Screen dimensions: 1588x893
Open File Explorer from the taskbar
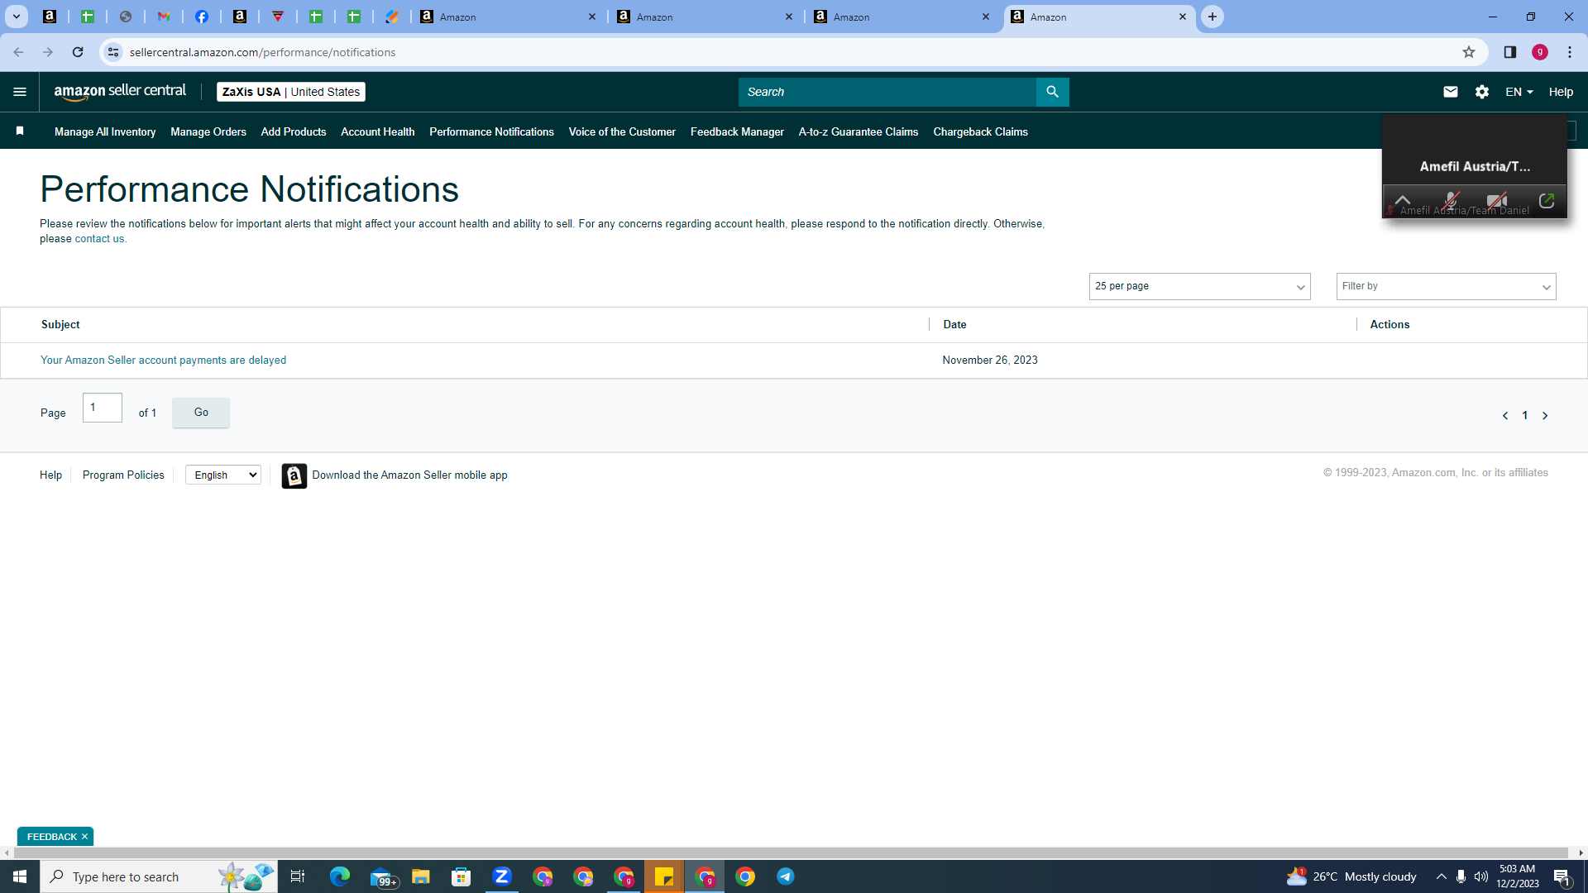tap(421, 876)
